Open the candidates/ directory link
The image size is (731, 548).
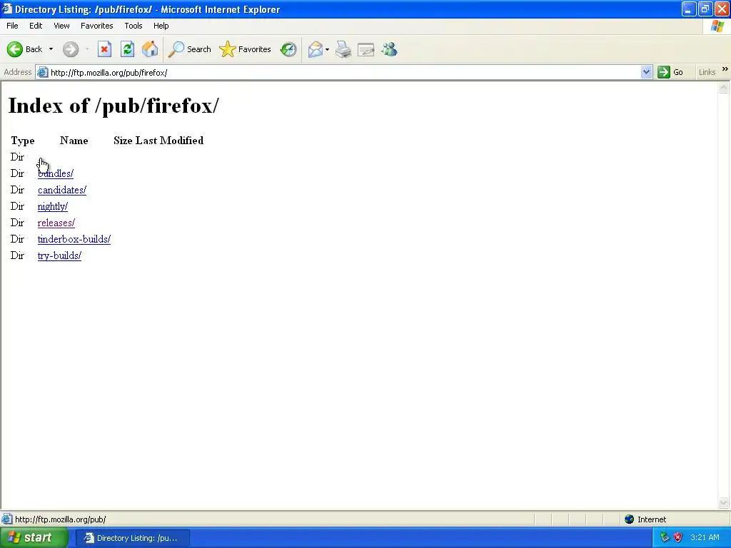point(62,190)
